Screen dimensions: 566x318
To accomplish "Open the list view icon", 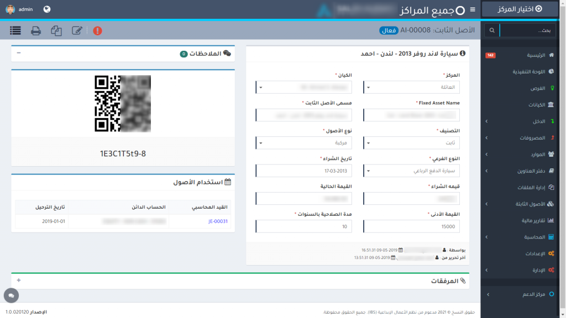I will [15, 31].
